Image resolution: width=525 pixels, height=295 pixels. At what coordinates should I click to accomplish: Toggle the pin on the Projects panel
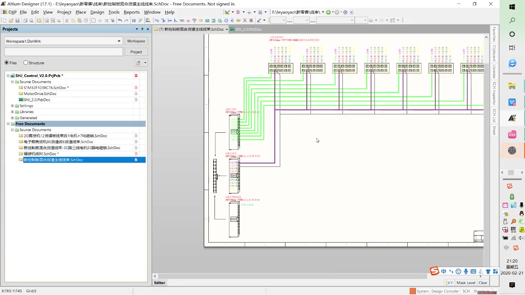pos(142,29)
